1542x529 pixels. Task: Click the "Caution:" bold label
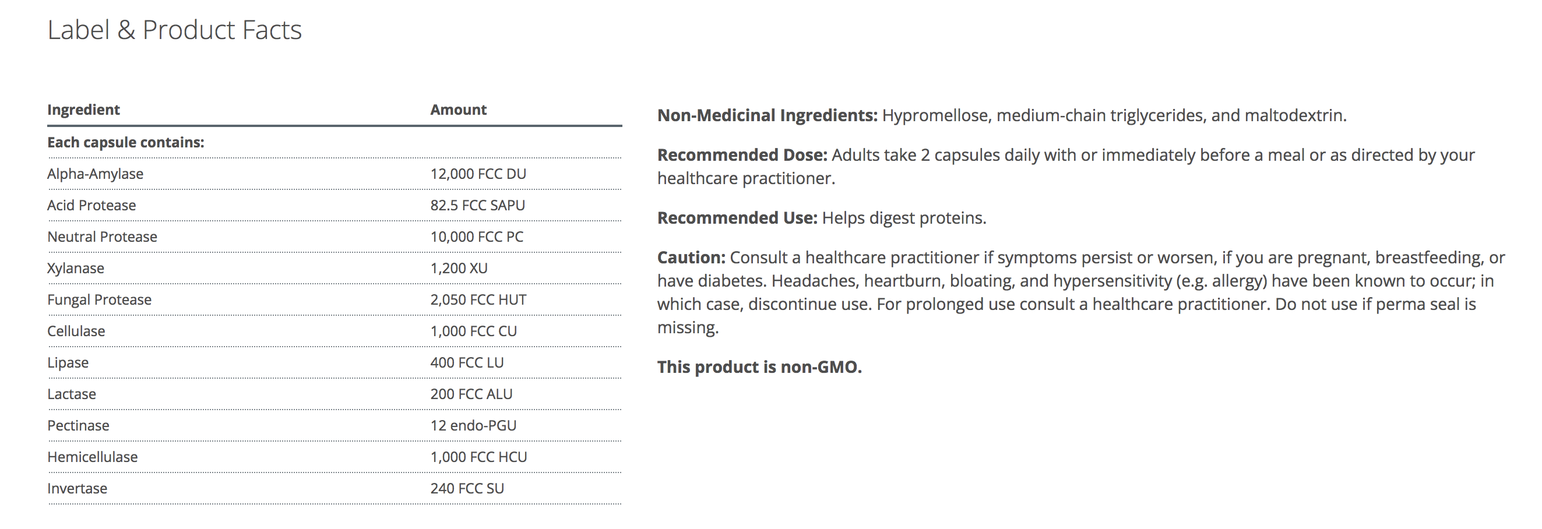coord(691,258)
